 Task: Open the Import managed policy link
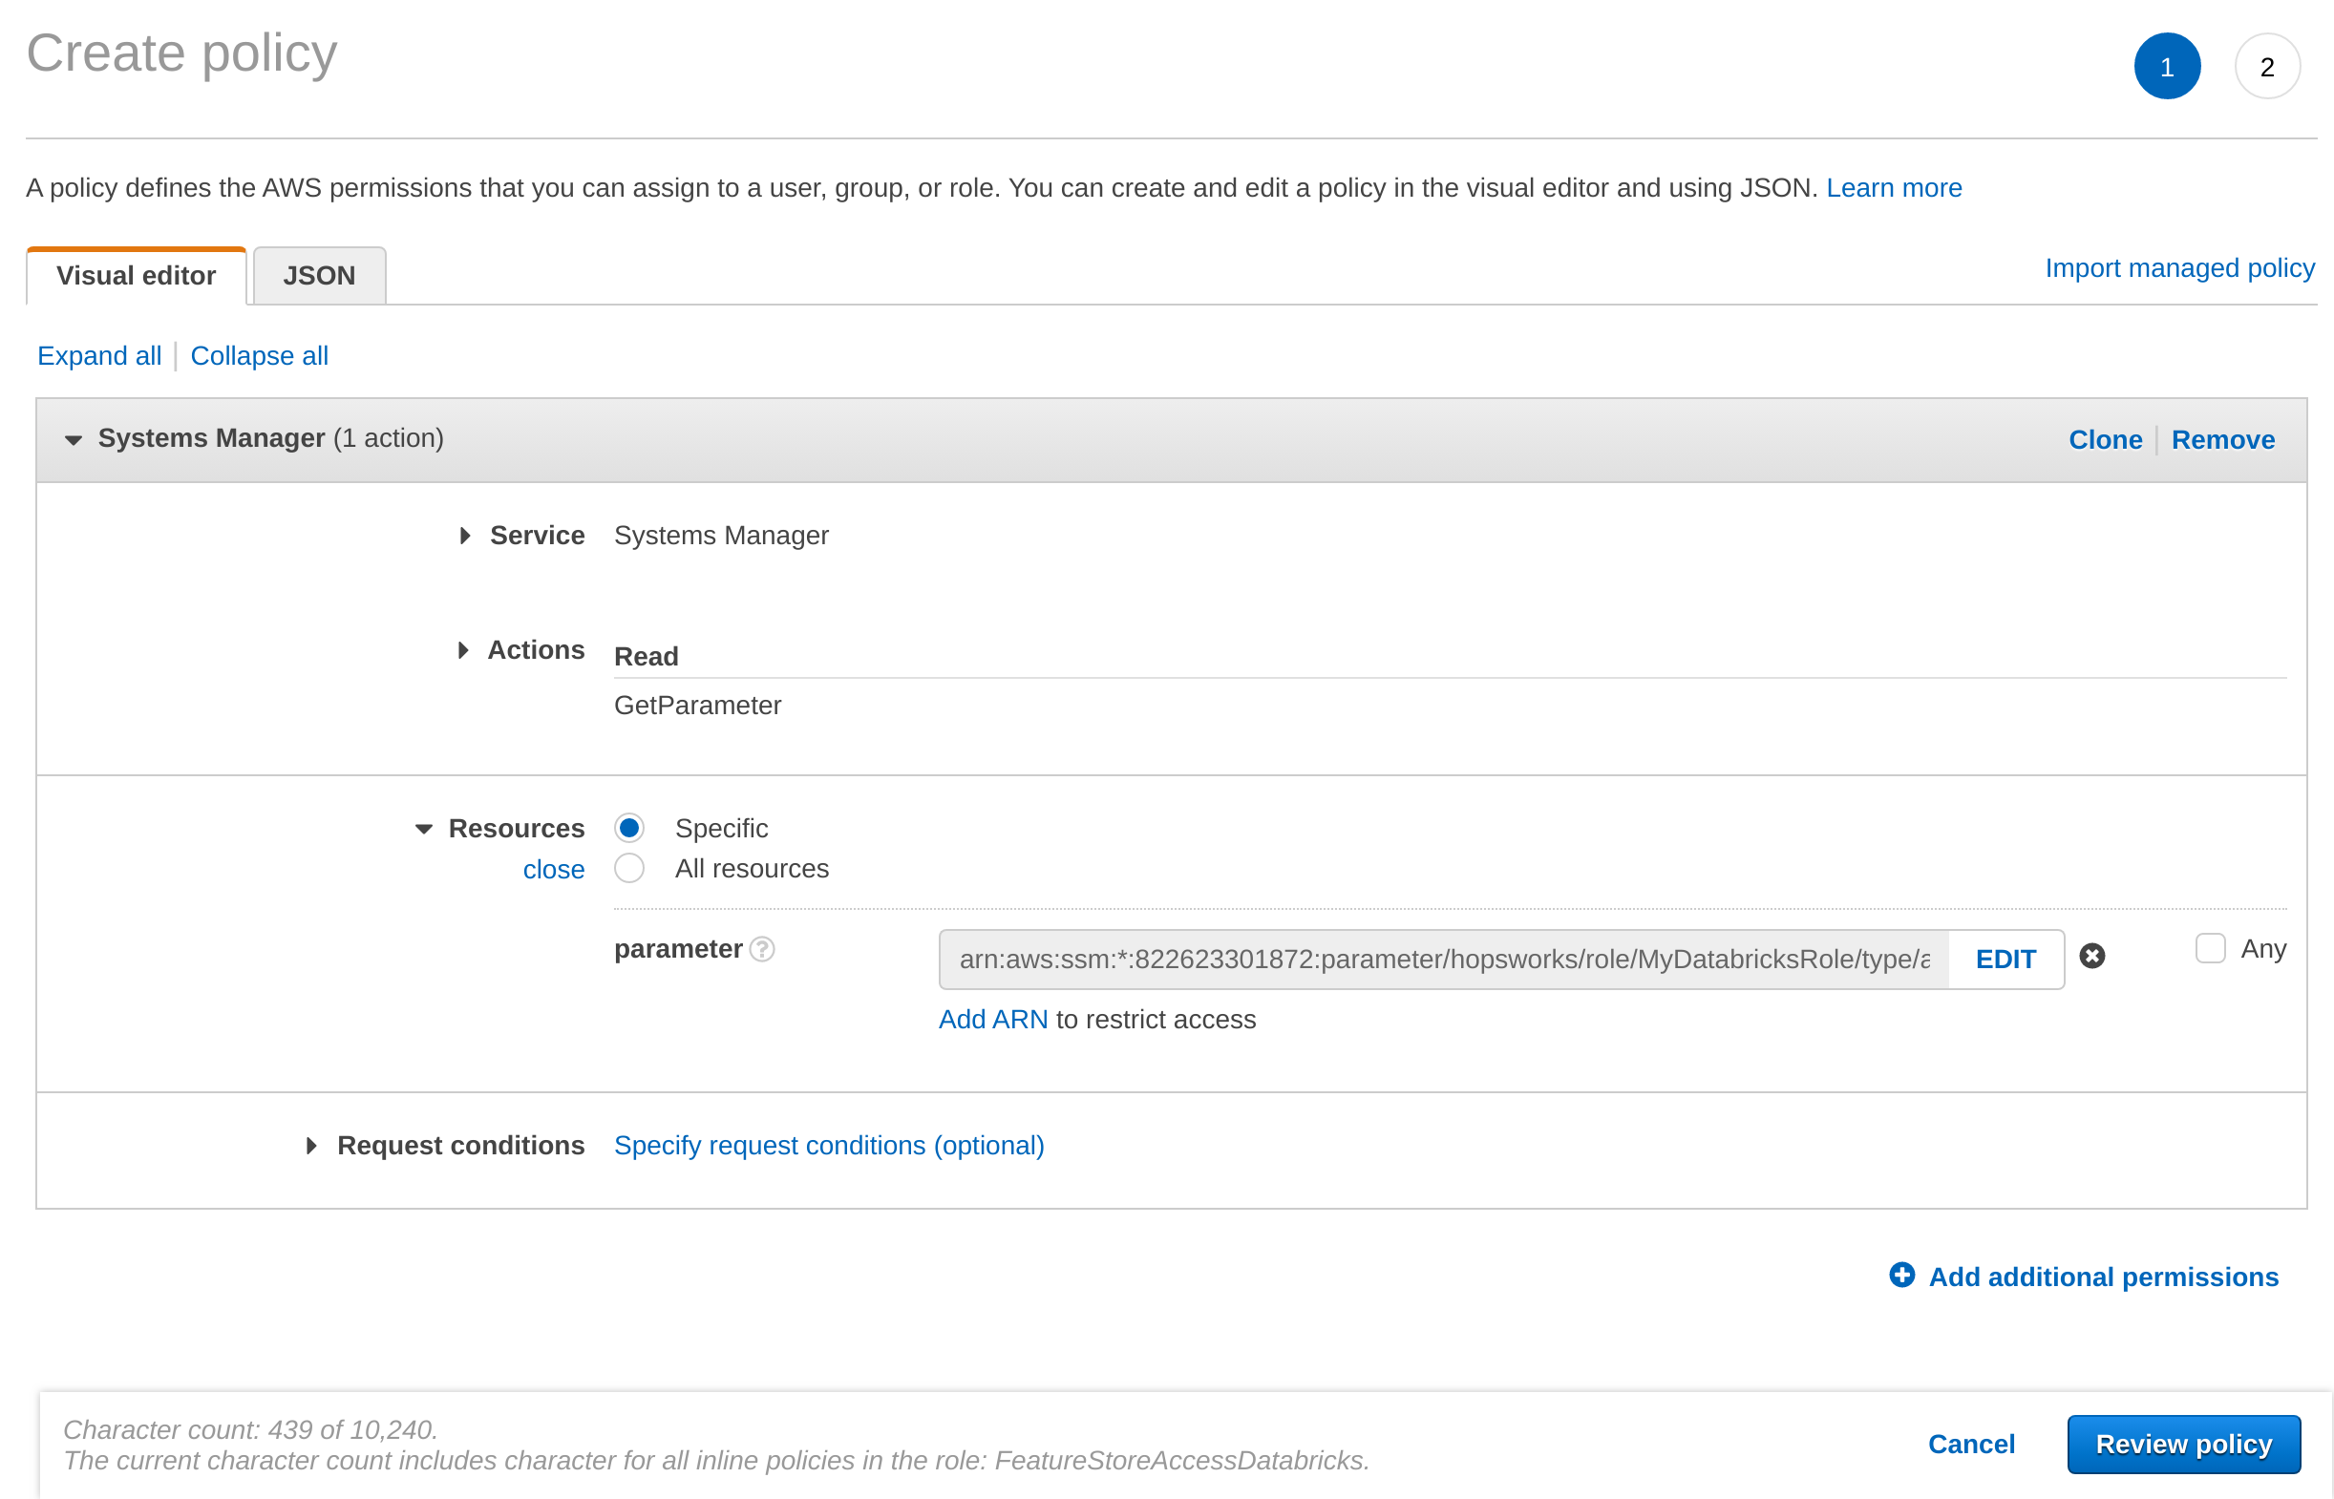pyautogui.click(x=2178, y=267)
